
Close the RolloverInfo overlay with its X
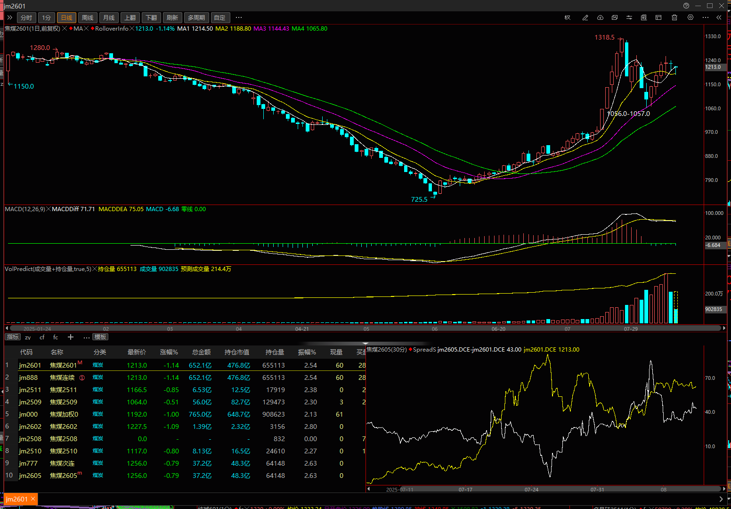click(132, 29)
